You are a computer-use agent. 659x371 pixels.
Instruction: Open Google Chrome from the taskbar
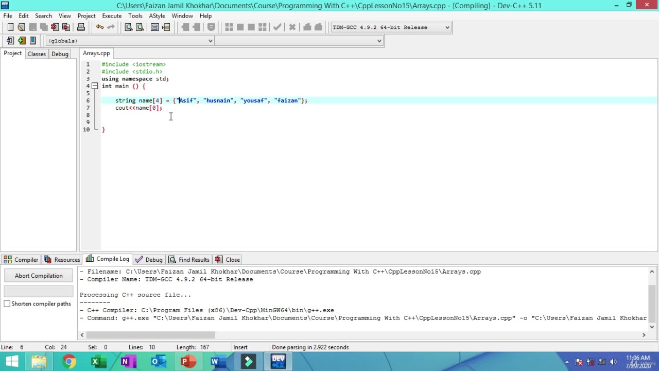[x=69, y=362]
